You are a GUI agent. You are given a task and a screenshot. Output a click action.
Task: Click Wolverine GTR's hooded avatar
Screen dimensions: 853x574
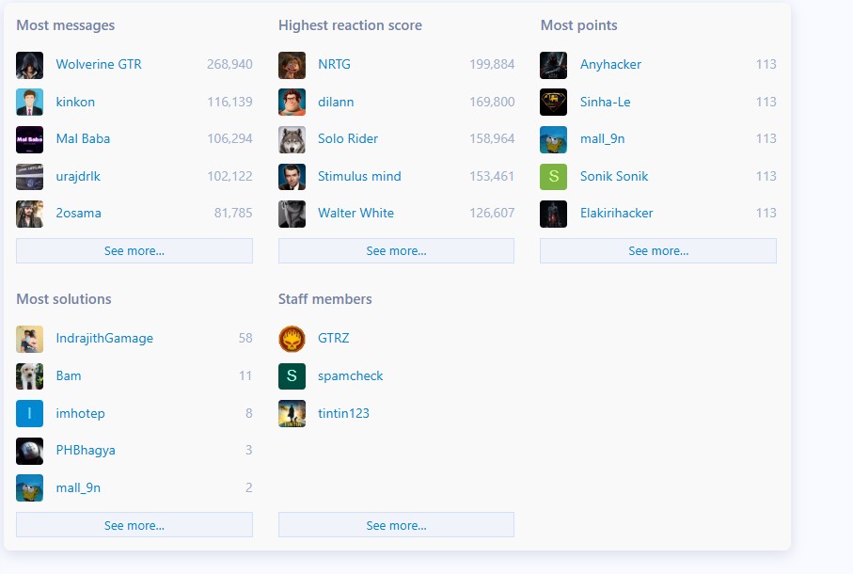click(29, 65)
